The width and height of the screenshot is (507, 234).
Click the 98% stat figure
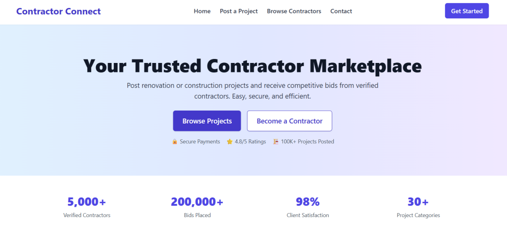tap(307, 202)
